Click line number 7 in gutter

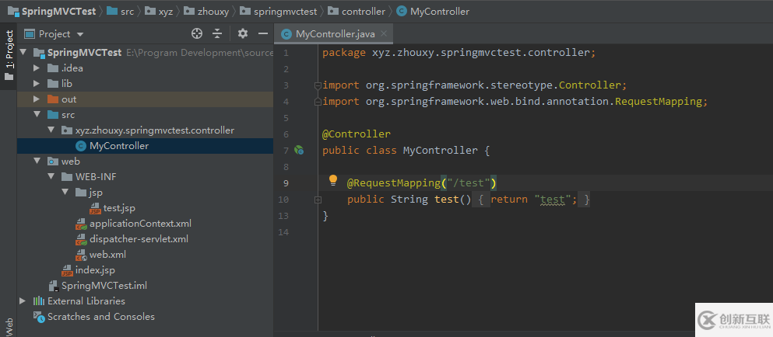(x=286, y=151)
